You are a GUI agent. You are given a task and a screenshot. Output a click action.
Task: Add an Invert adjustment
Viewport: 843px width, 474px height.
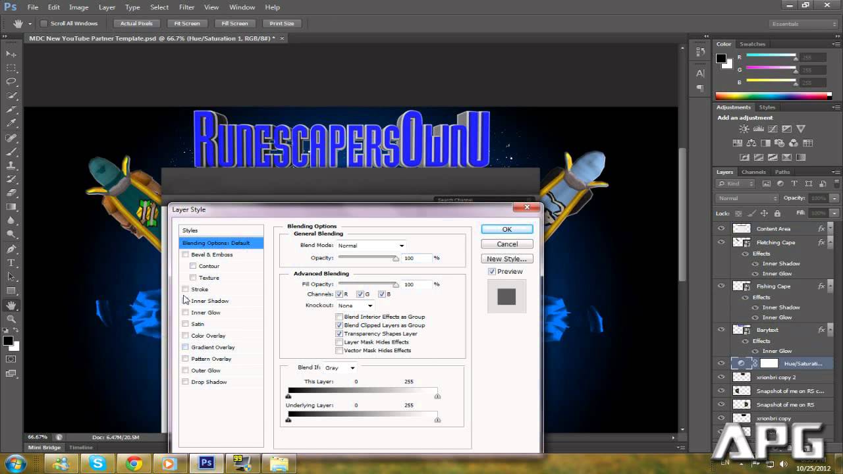(744, 157)
